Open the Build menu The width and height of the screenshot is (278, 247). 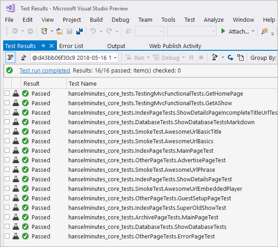96,19
